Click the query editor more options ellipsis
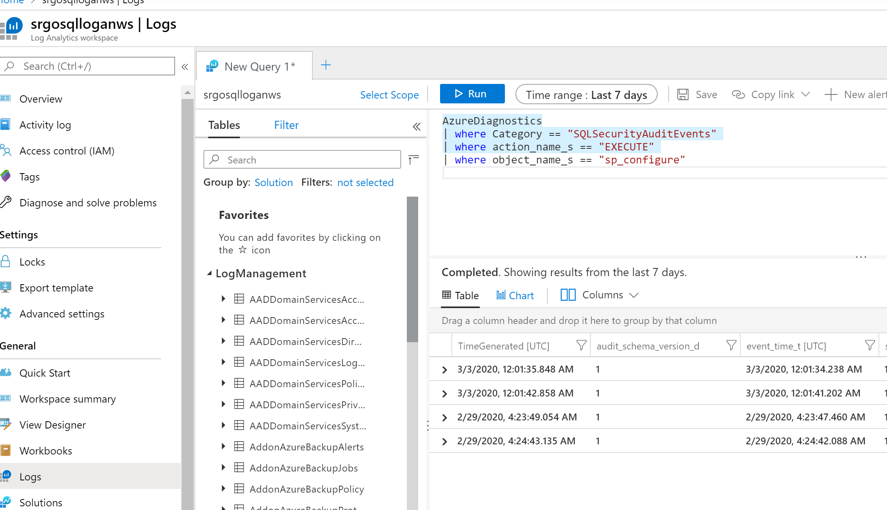The image size is (887, 510). pos(861,257)
